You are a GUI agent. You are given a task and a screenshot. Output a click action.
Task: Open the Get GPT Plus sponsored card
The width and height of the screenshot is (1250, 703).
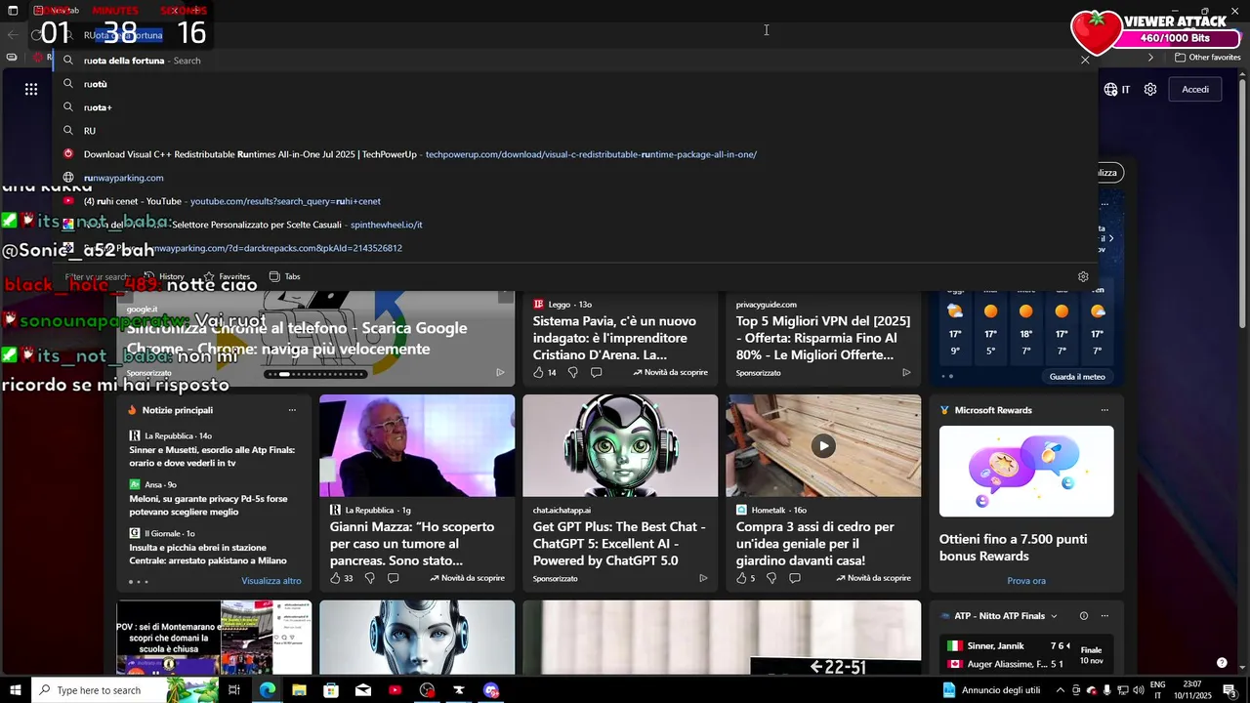tap(620, 493)
